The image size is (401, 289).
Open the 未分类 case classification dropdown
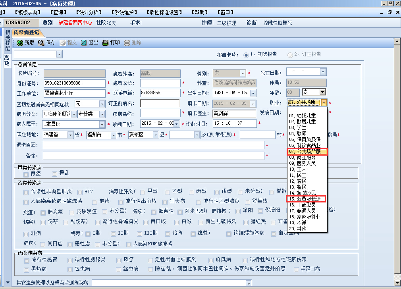[102, 114]
